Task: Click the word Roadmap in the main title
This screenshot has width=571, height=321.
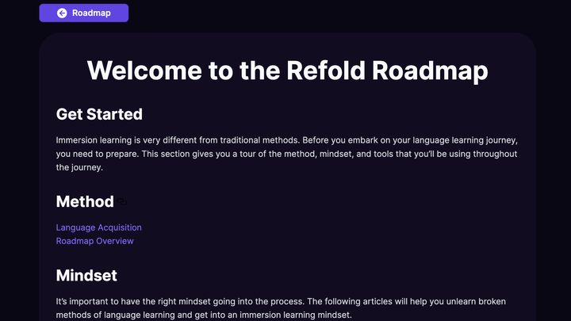Action: click(x=430, y=70)
